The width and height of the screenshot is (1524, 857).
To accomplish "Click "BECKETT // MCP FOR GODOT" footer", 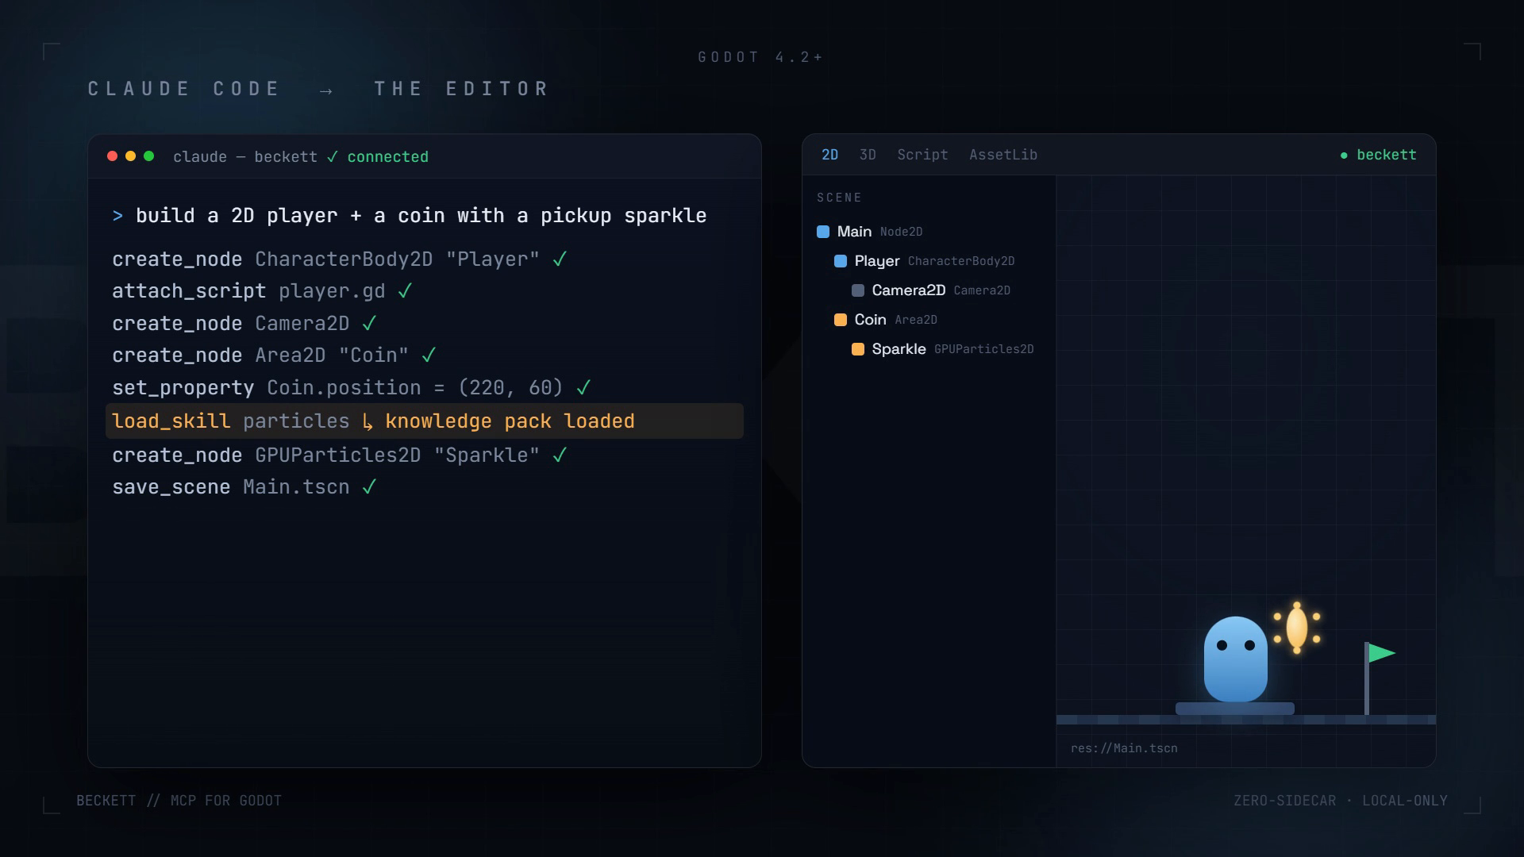I will (179, 801).
